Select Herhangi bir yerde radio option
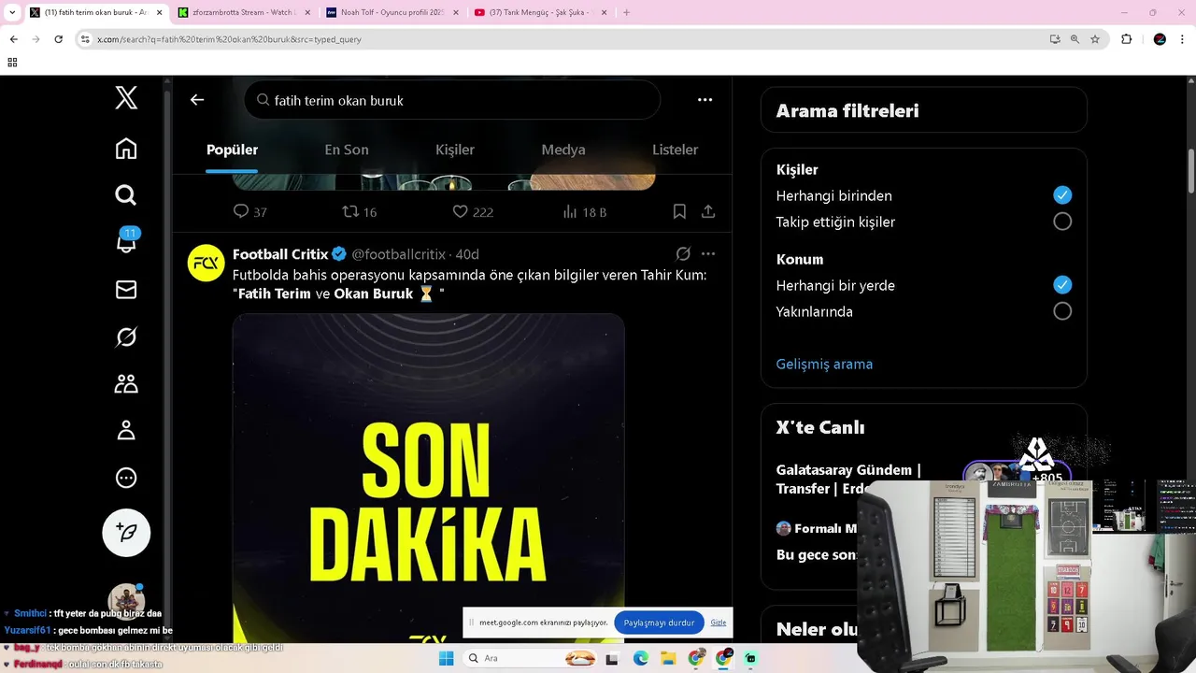This screenshot has height=673, width=1196. click(x=1062, y=285)
